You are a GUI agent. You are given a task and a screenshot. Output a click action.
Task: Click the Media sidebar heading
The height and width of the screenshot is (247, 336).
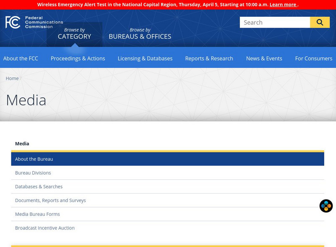click(22, 144)
